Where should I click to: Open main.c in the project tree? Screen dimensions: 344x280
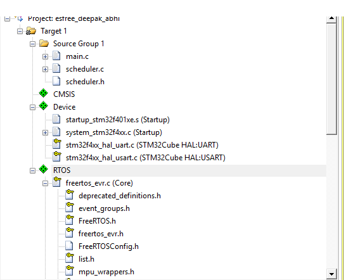[x=77, y=56]
